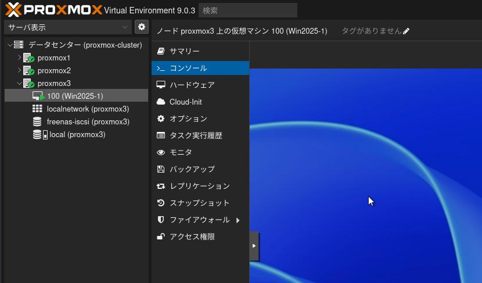The width and height of the screenshot is (482, 283).
Task: Select the datacenter server icon
Action: click(x=19, y=45)
